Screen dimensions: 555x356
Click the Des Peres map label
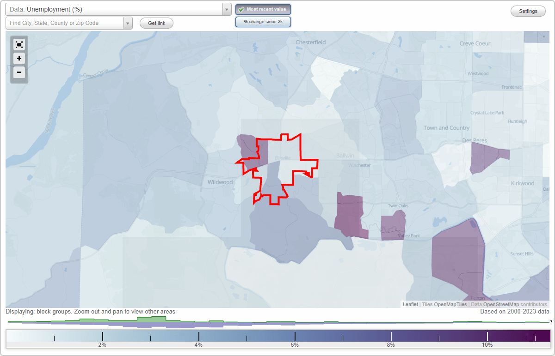coord(475,140)
